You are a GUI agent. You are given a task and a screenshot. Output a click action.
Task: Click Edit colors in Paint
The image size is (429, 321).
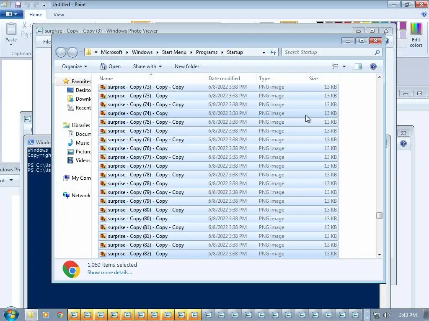[x=416, y=36]
